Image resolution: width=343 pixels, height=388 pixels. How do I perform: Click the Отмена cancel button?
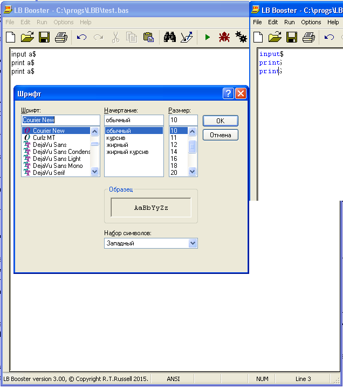point(221,135)
